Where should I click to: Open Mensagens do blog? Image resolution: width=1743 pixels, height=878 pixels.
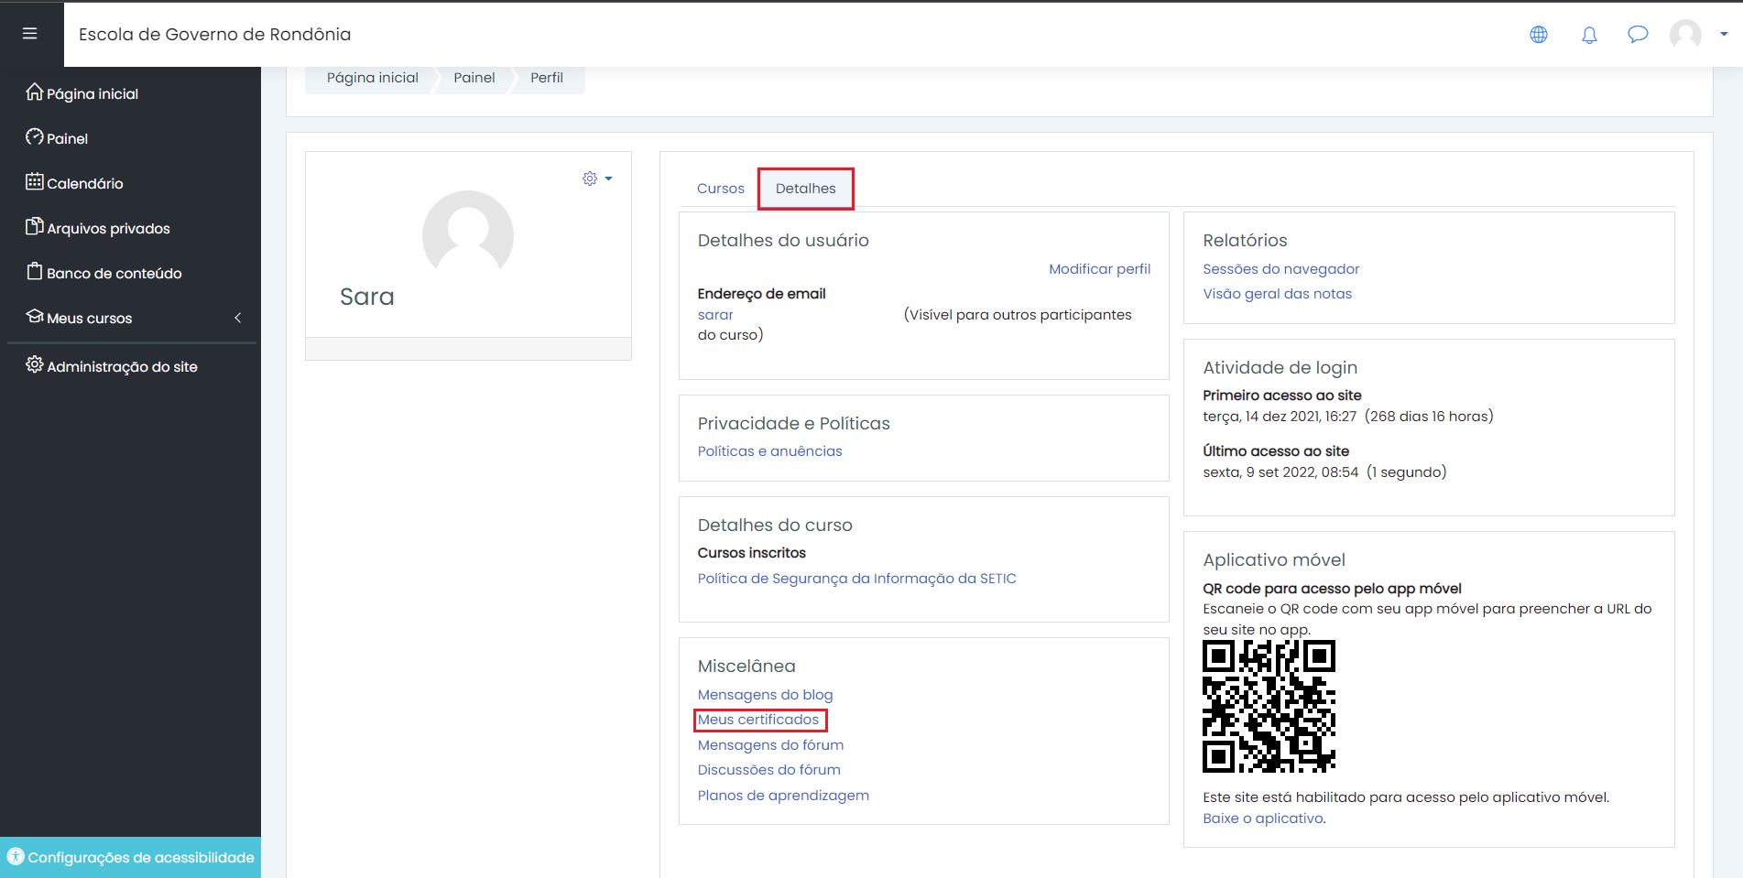(766, 695)
